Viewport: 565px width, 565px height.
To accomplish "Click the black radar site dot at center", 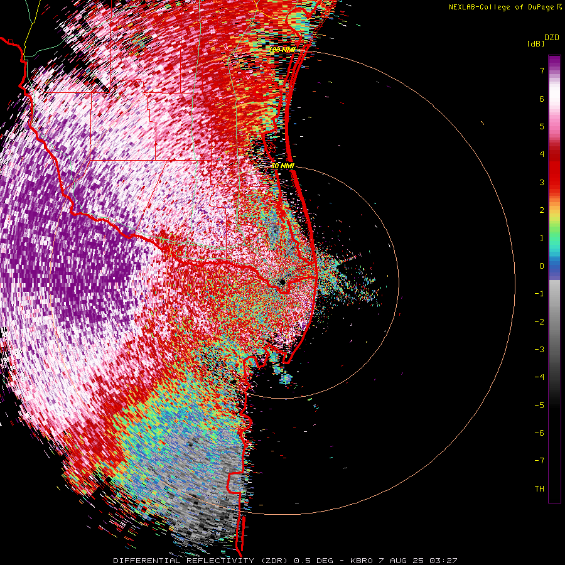I will [282, 282].
